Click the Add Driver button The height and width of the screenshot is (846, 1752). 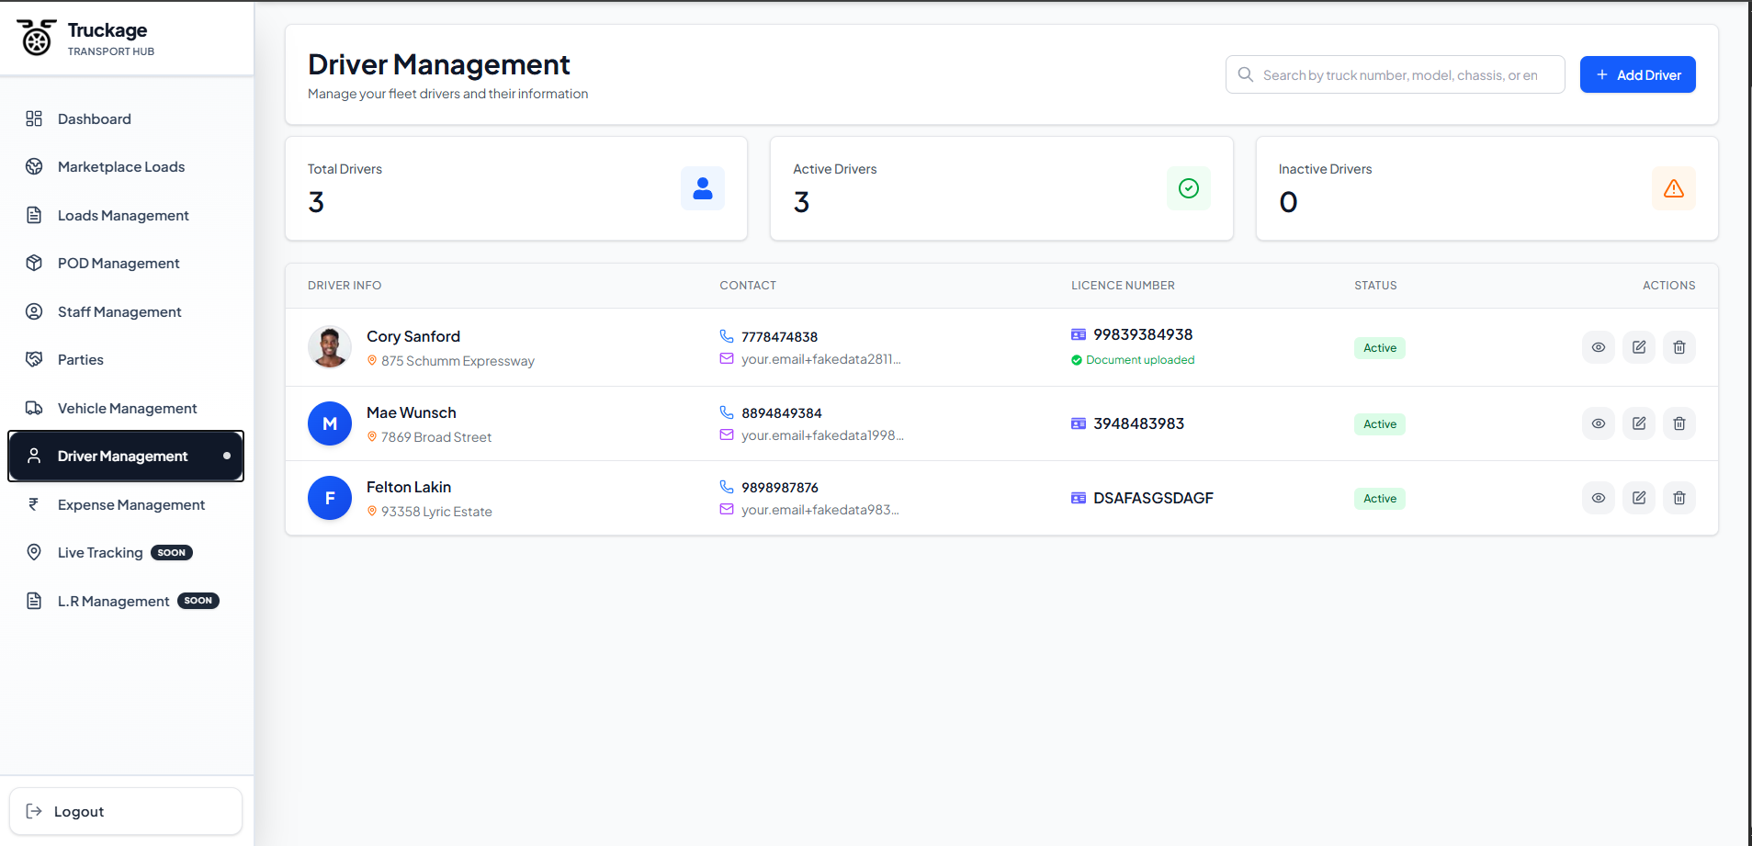pyautogui.click(x=1637, y=74)
